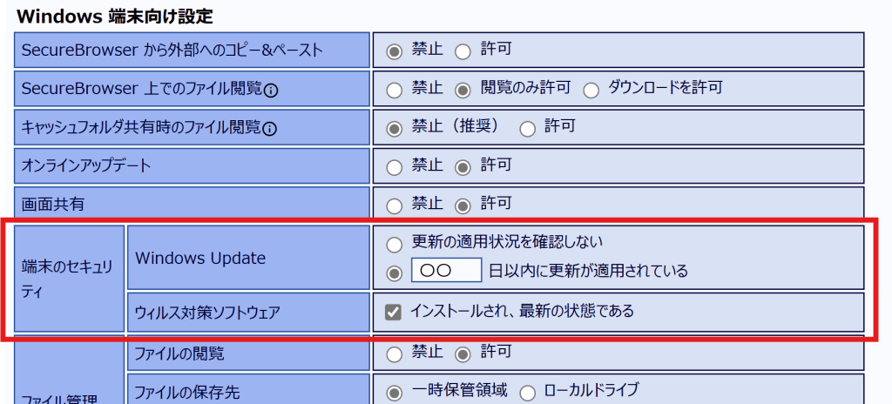
Task: Select 禁止 for SecureBrowser 上でのファイル閲覧
Action: pyautogui.click(x=395, y=90)
